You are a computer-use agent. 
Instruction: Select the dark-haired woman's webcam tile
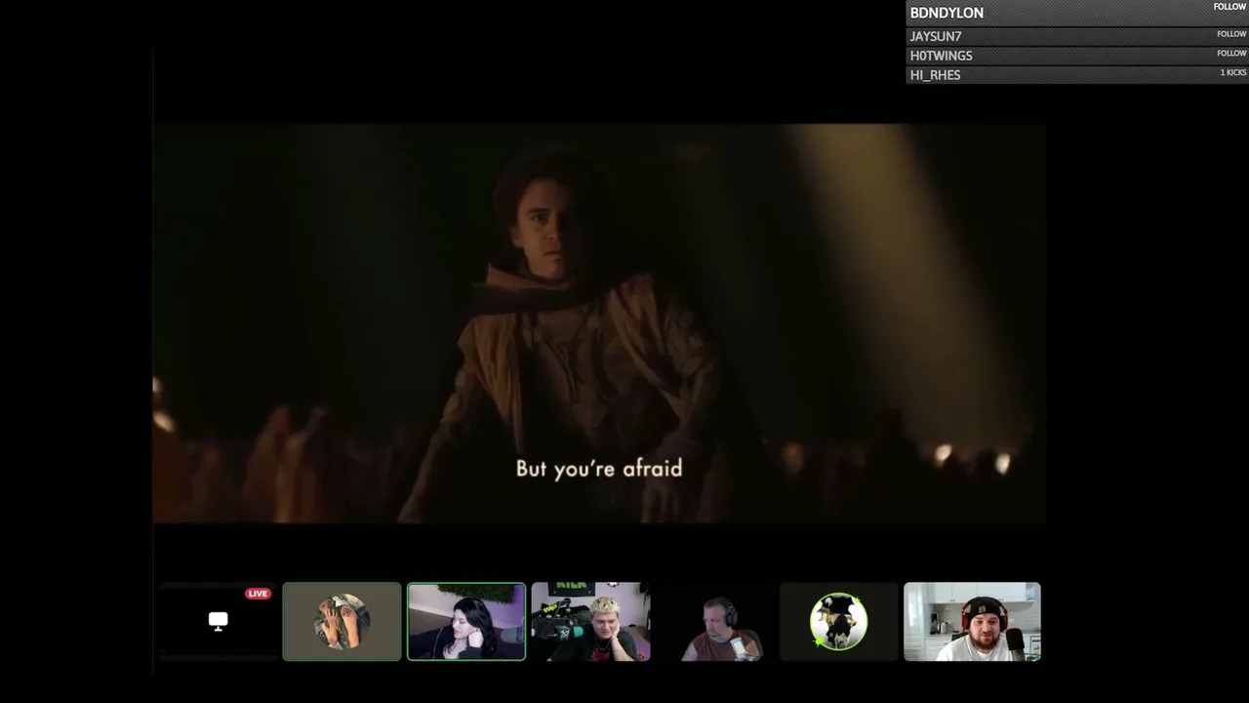tap(466, 622)
